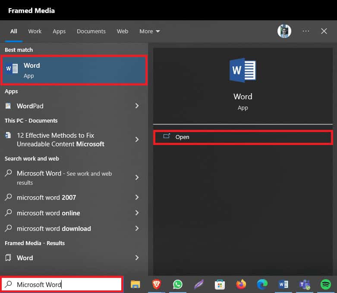Click the user profile picture

(284, 31)
